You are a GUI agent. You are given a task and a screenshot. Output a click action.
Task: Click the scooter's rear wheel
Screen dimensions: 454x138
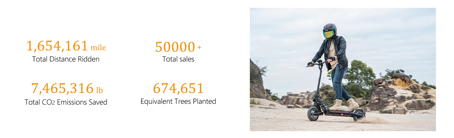(359, 116)
